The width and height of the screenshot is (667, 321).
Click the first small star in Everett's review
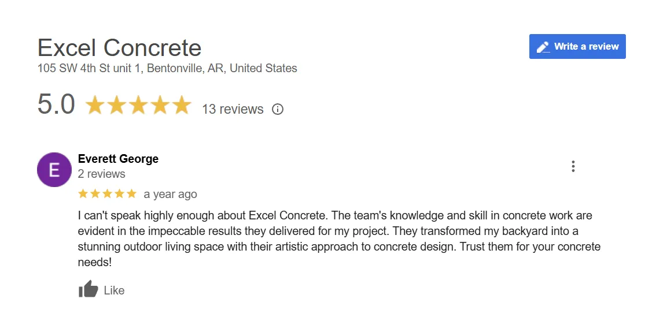83,193
